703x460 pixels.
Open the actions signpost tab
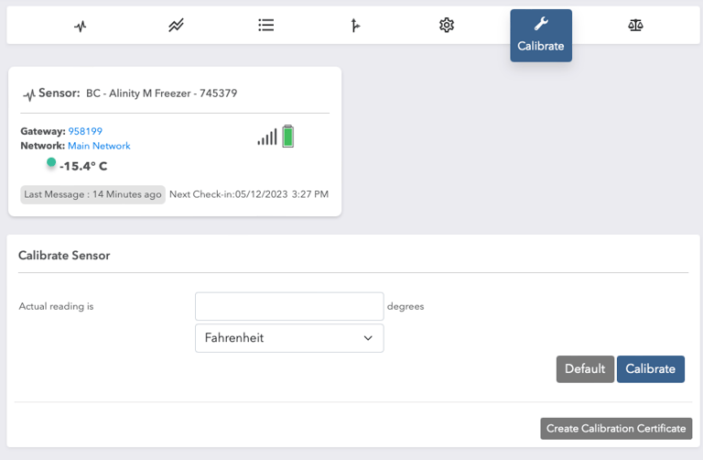(355, 26)
